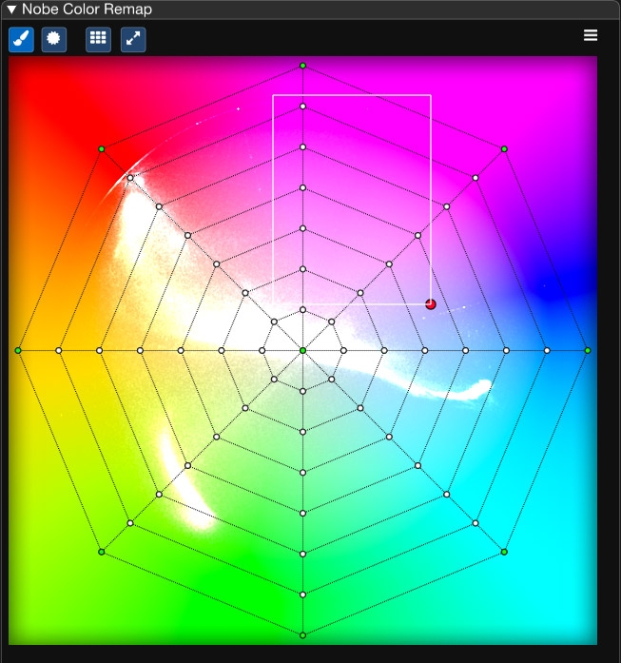
Task: Click the innermost white node directly below center
Action: (302, 391)
